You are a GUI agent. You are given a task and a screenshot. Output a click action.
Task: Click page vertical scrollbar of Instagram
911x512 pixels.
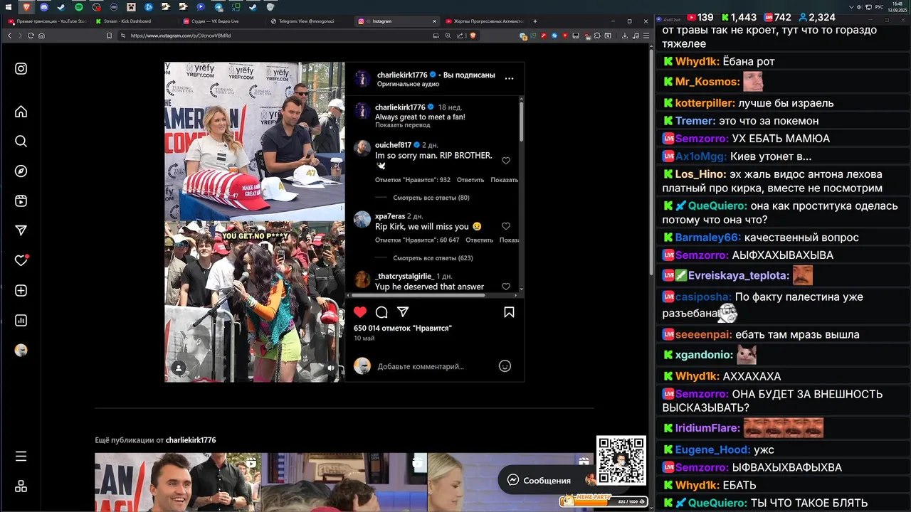click(651, 161)
